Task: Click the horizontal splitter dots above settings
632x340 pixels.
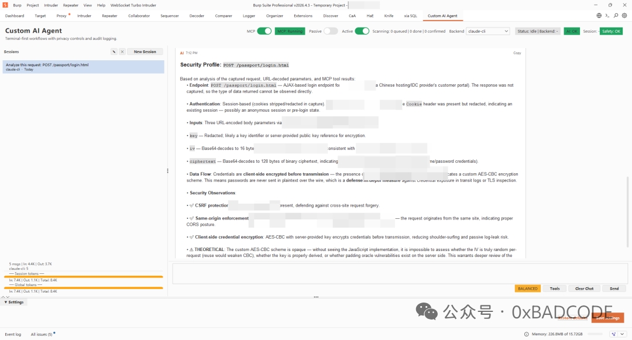Action: (316, 297)
